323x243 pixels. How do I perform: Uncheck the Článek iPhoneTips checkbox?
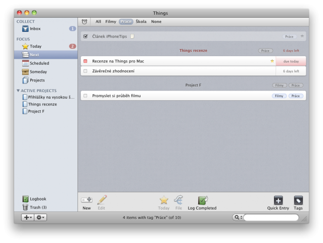pyautogui.click(x=85, y=36)
